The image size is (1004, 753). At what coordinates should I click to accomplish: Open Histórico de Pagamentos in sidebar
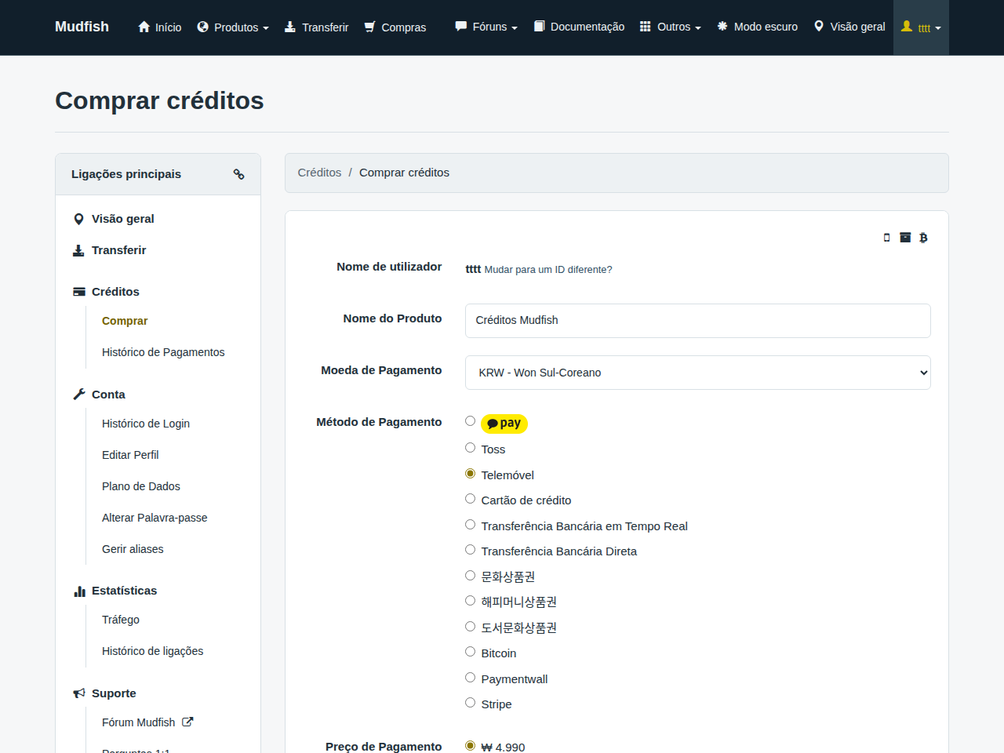[163, 352]
